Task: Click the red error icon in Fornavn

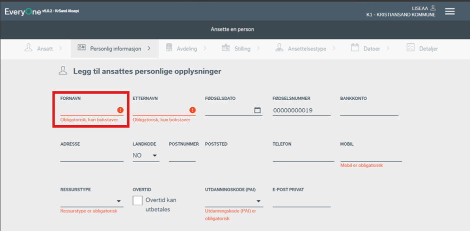Action: [x=120, y=110]
